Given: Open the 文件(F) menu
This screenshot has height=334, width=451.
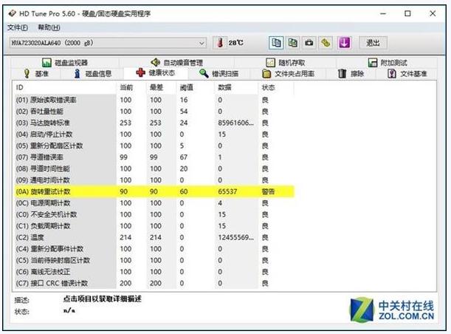Looking at the screenshot, I should pyautogui.click(x=18, y=27).
